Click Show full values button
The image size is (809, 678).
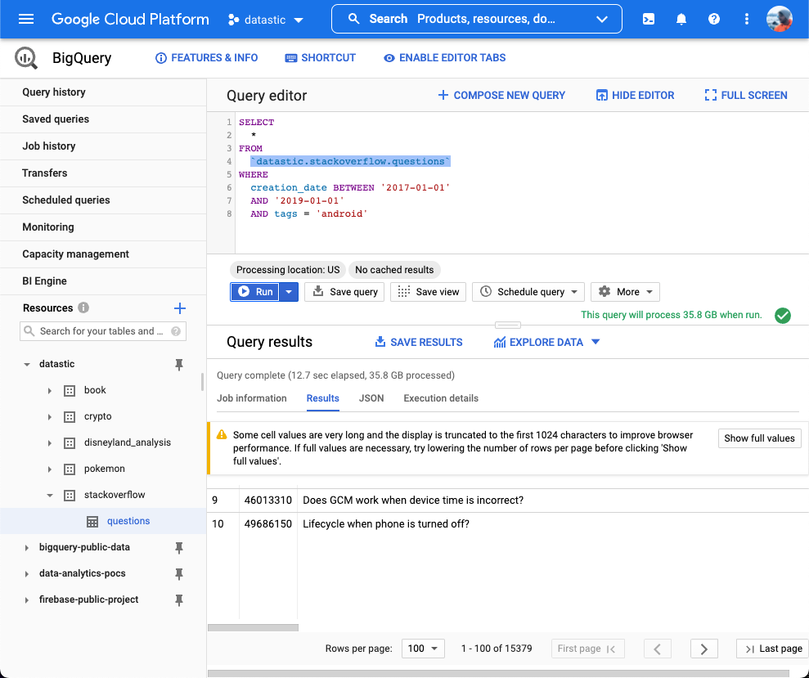(x=758, y=438)
